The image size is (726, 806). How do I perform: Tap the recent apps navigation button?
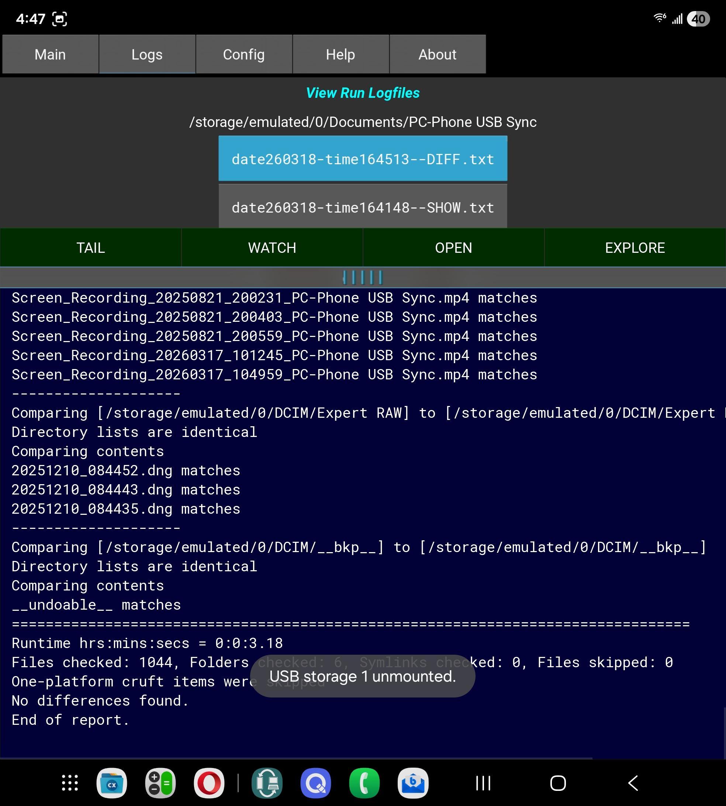[x=483, y=783]
